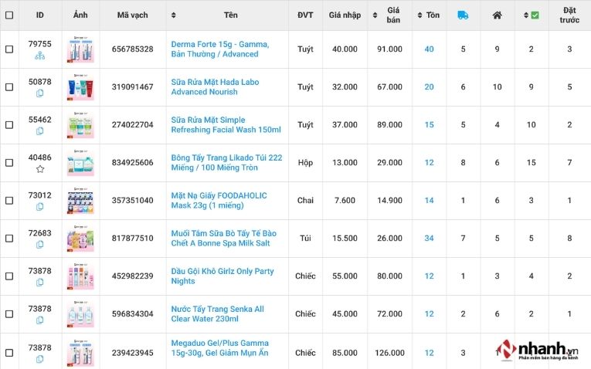The height and width of the screenshot is (369, 591).
Task: Open stock quantity 34 link for Muối Tắm
Action: [x=429, y=239]
